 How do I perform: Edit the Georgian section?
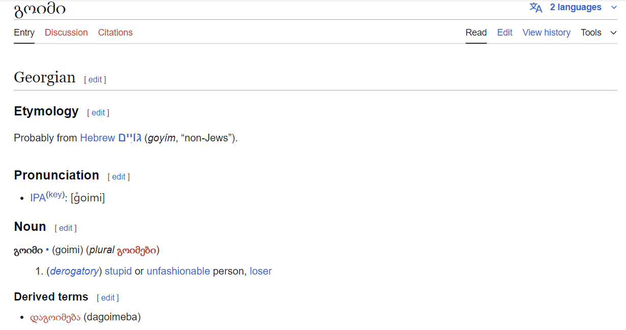(95, 79)
